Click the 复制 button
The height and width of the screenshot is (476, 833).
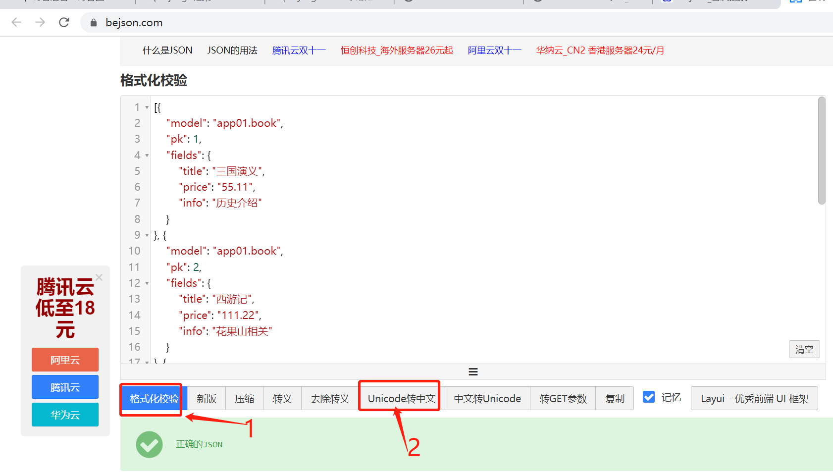click(615, 399)
